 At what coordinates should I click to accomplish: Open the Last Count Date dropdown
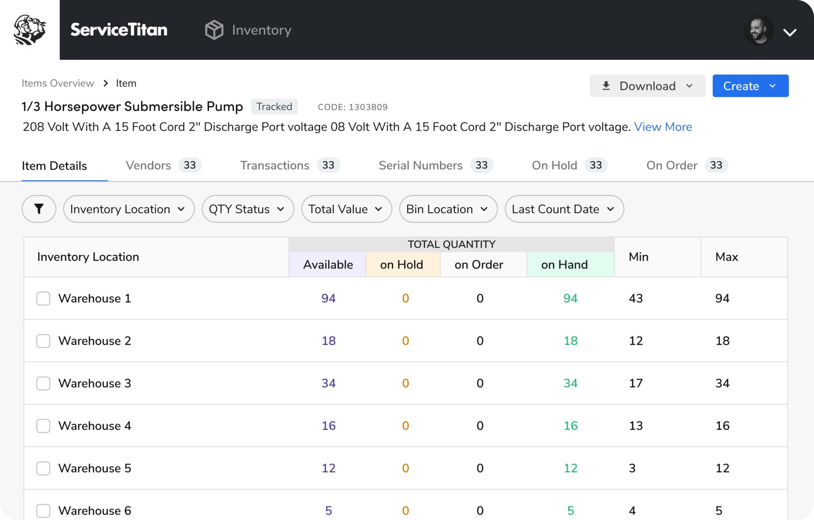564,209
